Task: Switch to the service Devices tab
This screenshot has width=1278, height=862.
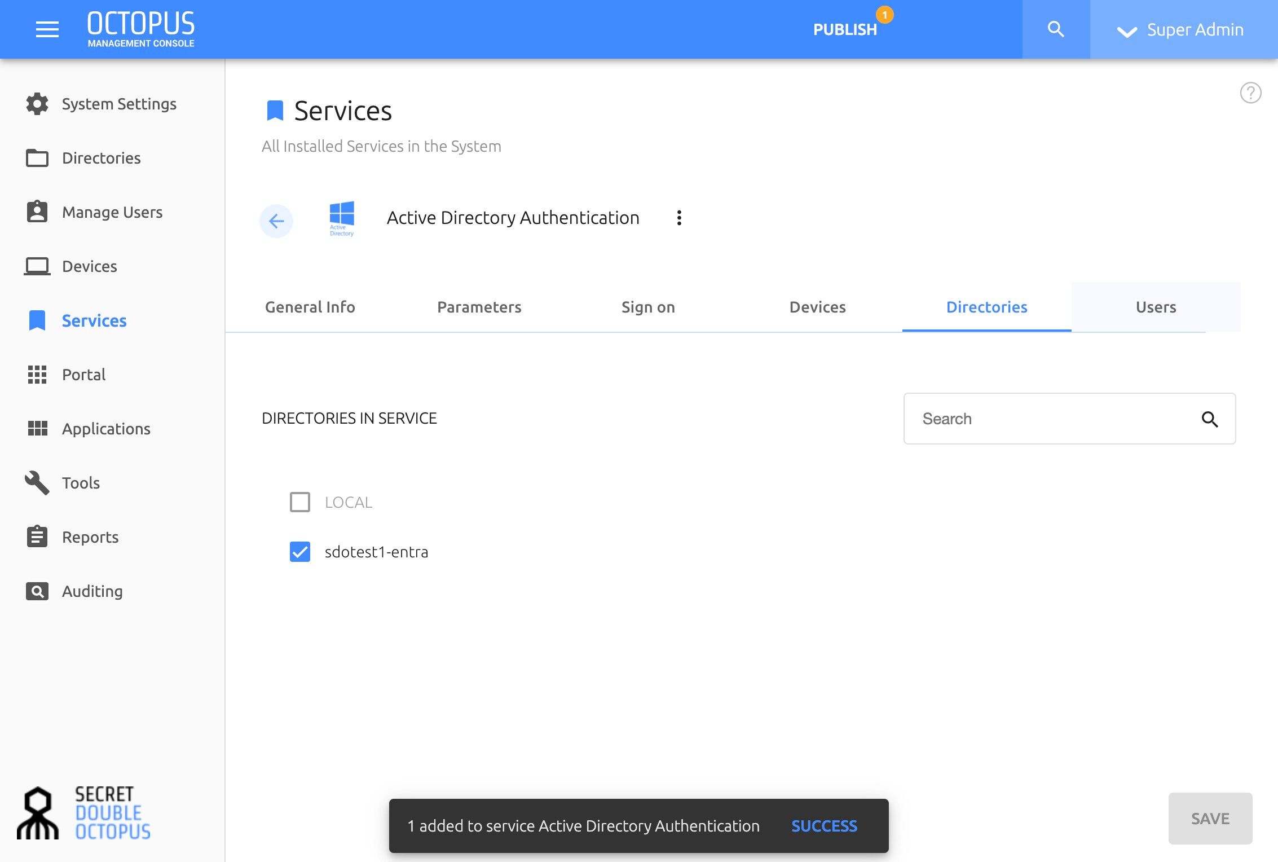Action: point(818,307)
